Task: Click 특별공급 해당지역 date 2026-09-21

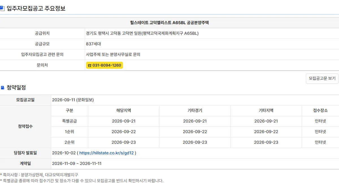Action: (x=124, y=121)
